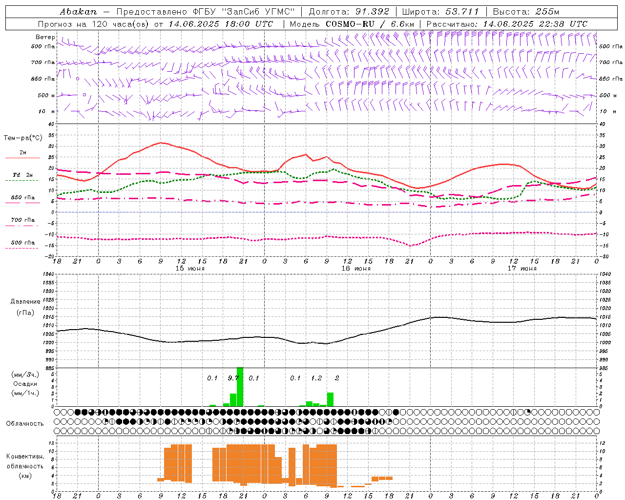Select the model name COSMO-RU / 6.6км
625x500 pixels.
click(370, 24)
